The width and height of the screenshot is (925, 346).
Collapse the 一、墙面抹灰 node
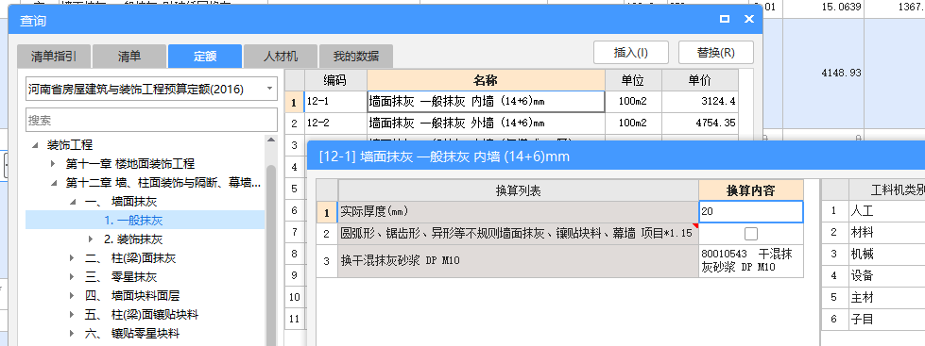click(x=73, y=202)
